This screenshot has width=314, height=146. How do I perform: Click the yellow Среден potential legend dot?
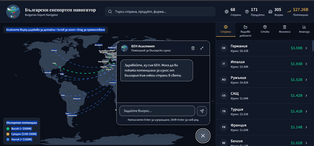(8, 134)
